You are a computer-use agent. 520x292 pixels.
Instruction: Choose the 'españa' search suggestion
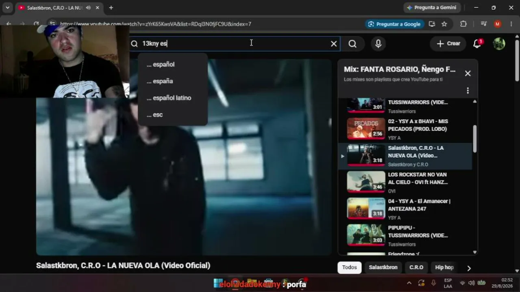[173, 81]
